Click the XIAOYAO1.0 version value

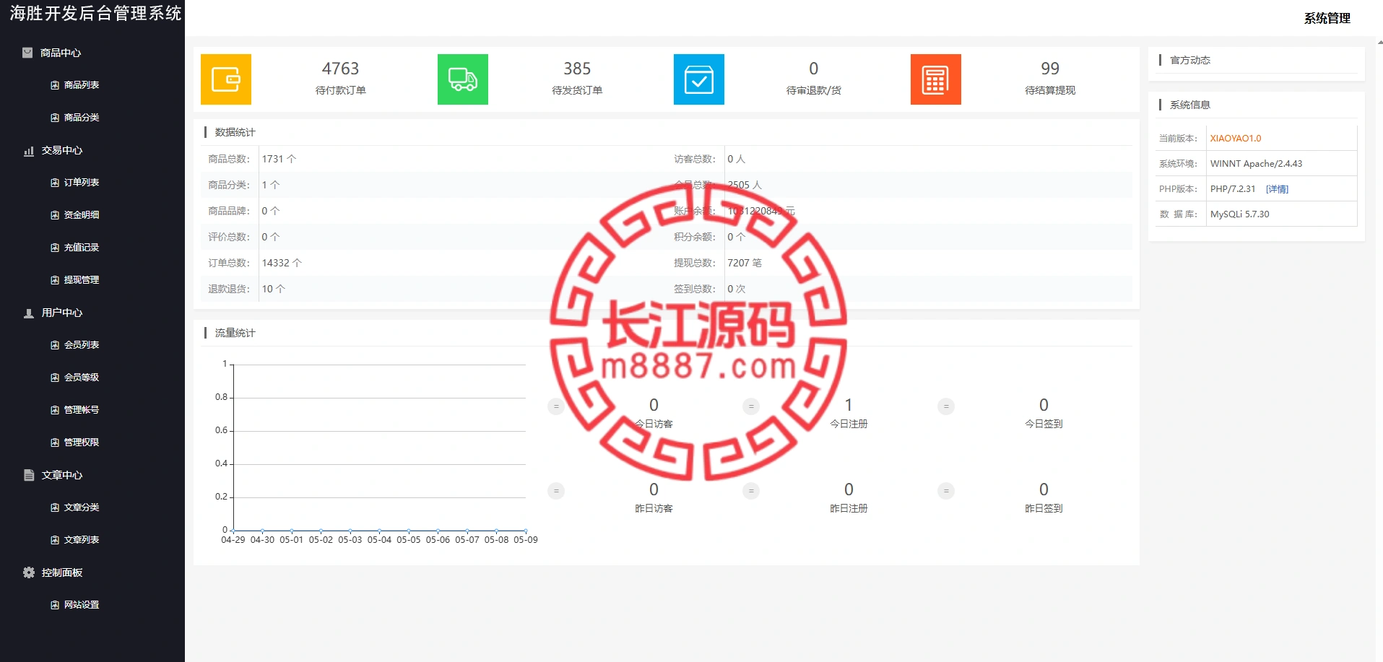(x=1236, y=139)
